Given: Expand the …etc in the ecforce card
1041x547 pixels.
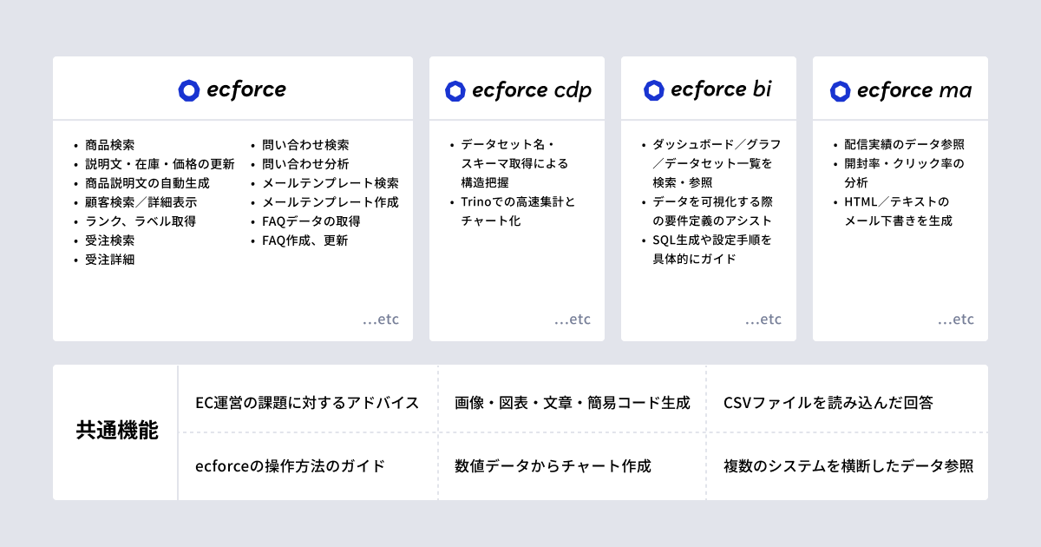Looking at the screenshot, I should coord(381,320).
